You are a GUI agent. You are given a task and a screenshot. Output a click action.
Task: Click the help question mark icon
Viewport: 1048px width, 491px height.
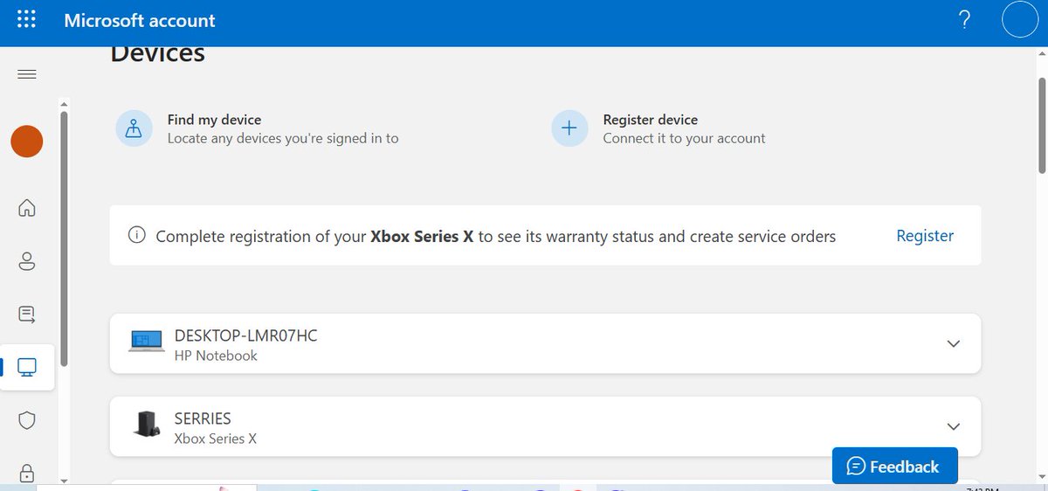[x=965, y=20]
